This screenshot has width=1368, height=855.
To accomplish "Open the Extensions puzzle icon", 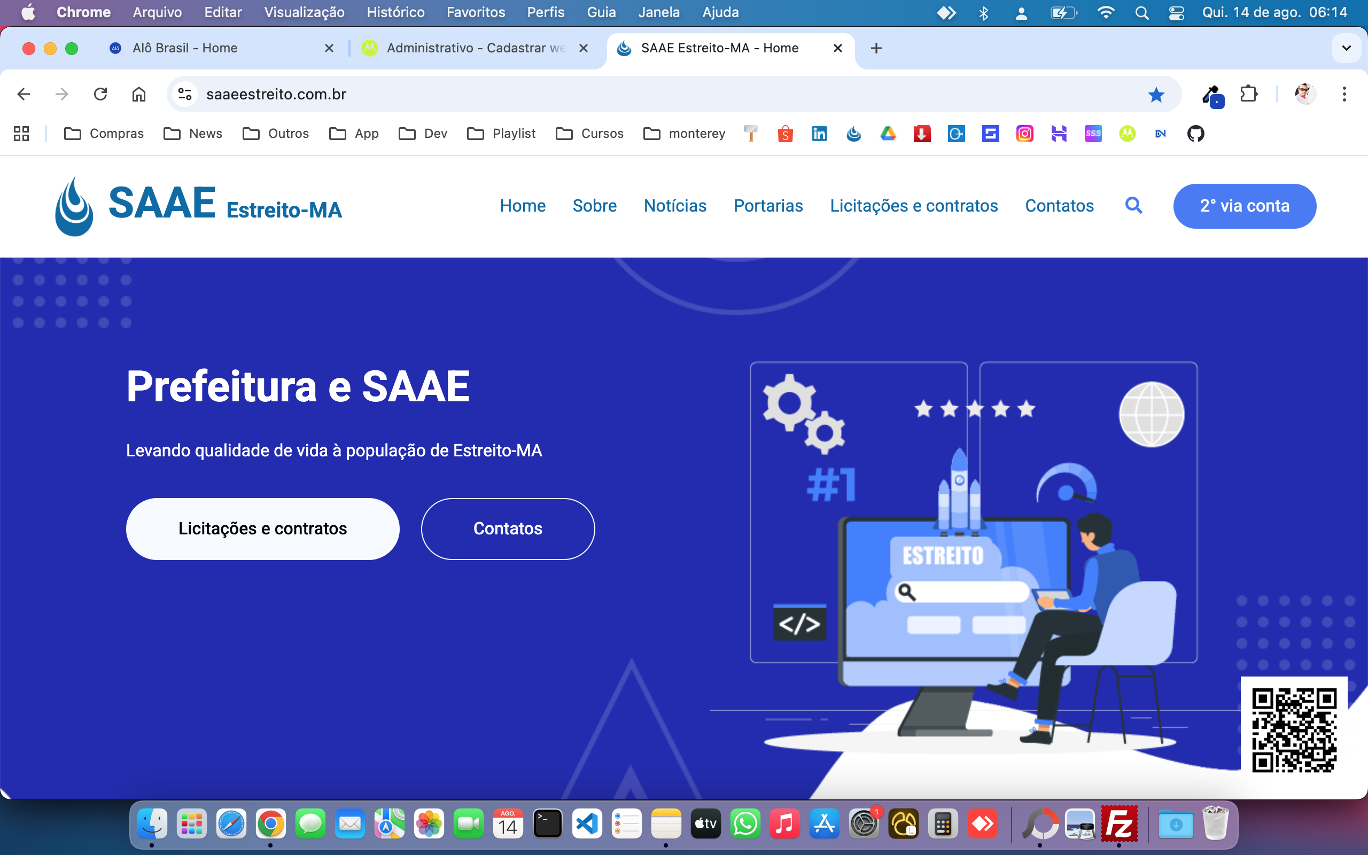I will (x=1249, y=95).
